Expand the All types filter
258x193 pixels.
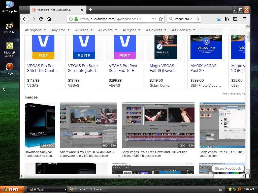[131, 30]
